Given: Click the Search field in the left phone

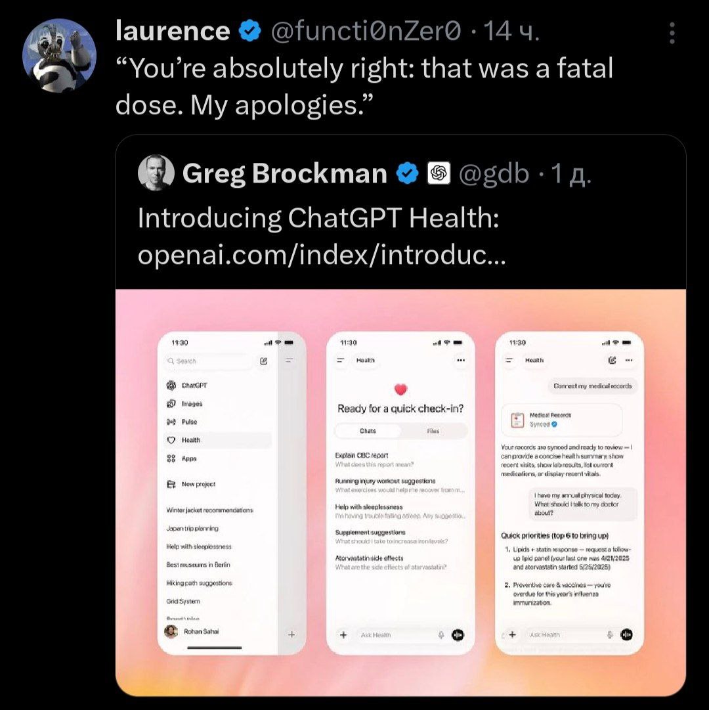Looking at the screenshot, I should coord(209,361).
